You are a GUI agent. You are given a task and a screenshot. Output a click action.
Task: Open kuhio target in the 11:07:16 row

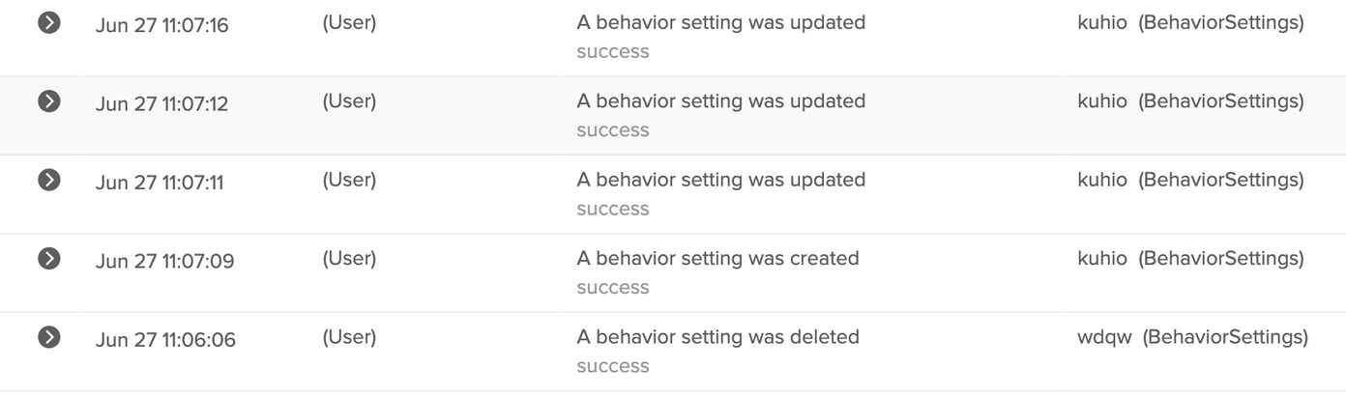point(1101,22)
